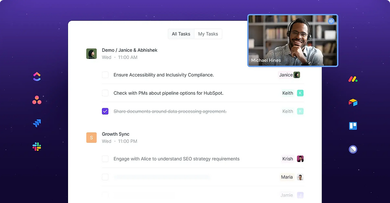This screenshot has height=203, width=390.
Task: Click the ClickUp logo icon
Action: [37, 76]
